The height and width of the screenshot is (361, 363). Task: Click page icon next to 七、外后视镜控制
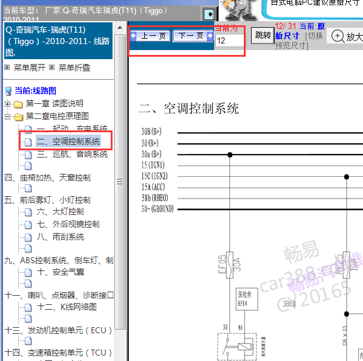[x=28, y=225]
